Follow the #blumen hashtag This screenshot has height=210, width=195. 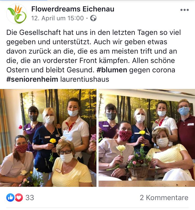pyautogui.click(x=112, y=70)
